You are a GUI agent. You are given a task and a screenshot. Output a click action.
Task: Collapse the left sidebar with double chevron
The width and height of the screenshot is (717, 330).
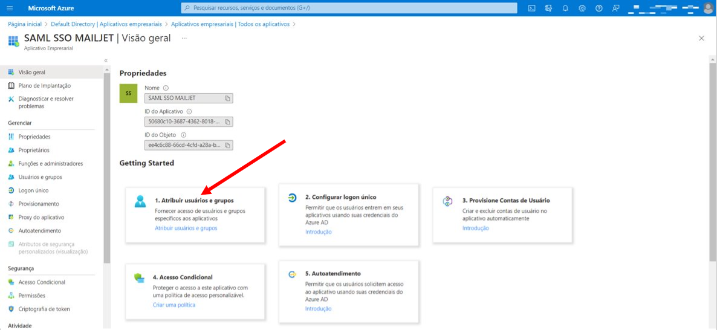tap(106, 60)
